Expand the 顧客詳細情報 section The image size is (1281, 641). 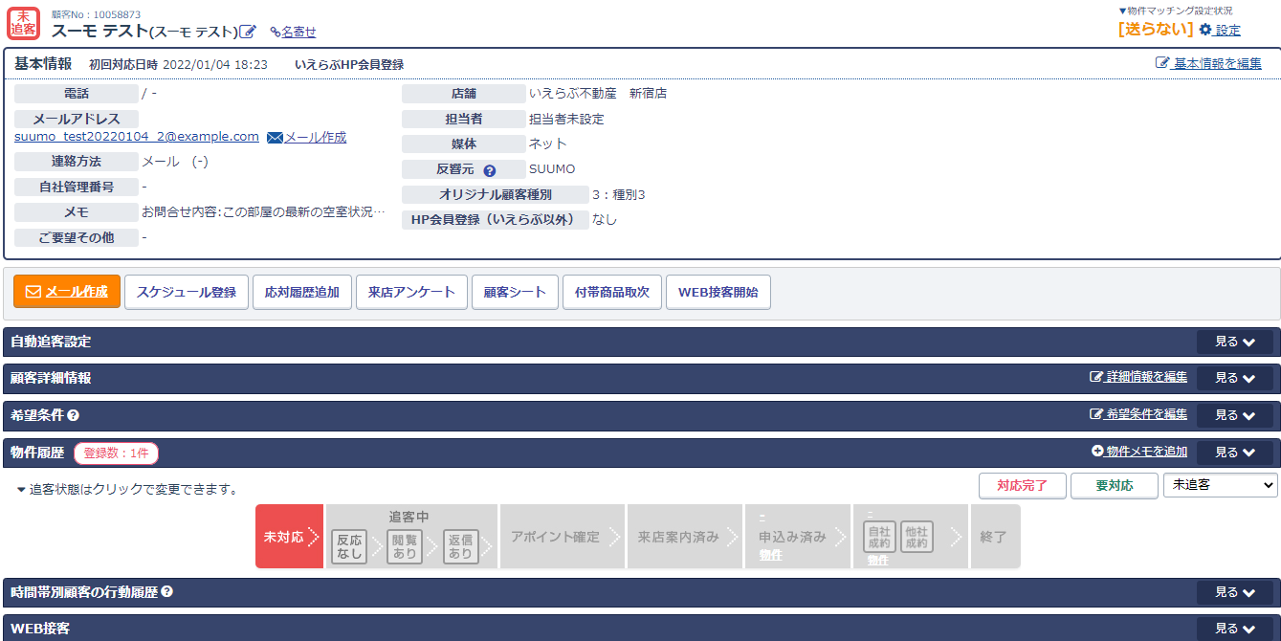1234,378
